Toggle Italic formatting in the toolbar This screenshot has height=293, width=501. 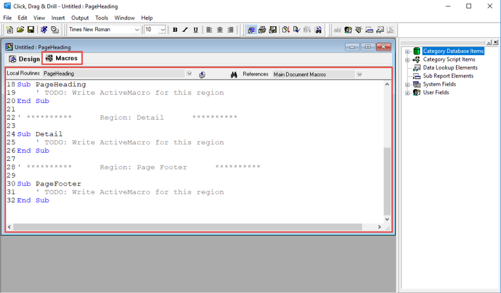185,30
